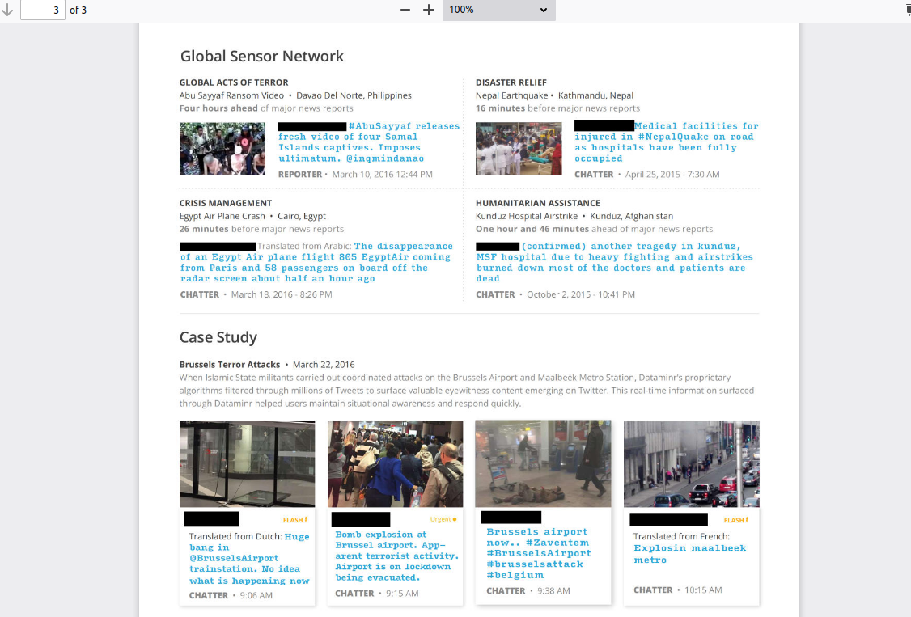Click 'March 10, 2016 12:44 PM' timestamp

coord(383,174)
